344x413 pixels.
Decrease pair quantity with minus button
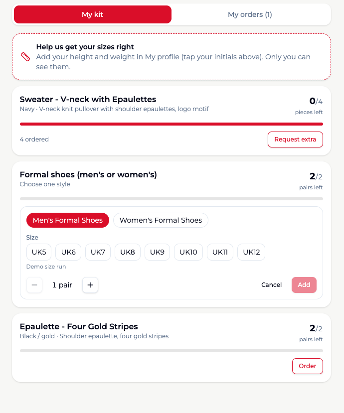(x=34, y=285)
